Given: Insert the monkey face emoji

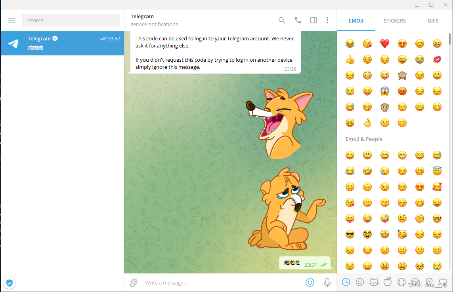Looking at the screenshot, I should coord(385,107).
